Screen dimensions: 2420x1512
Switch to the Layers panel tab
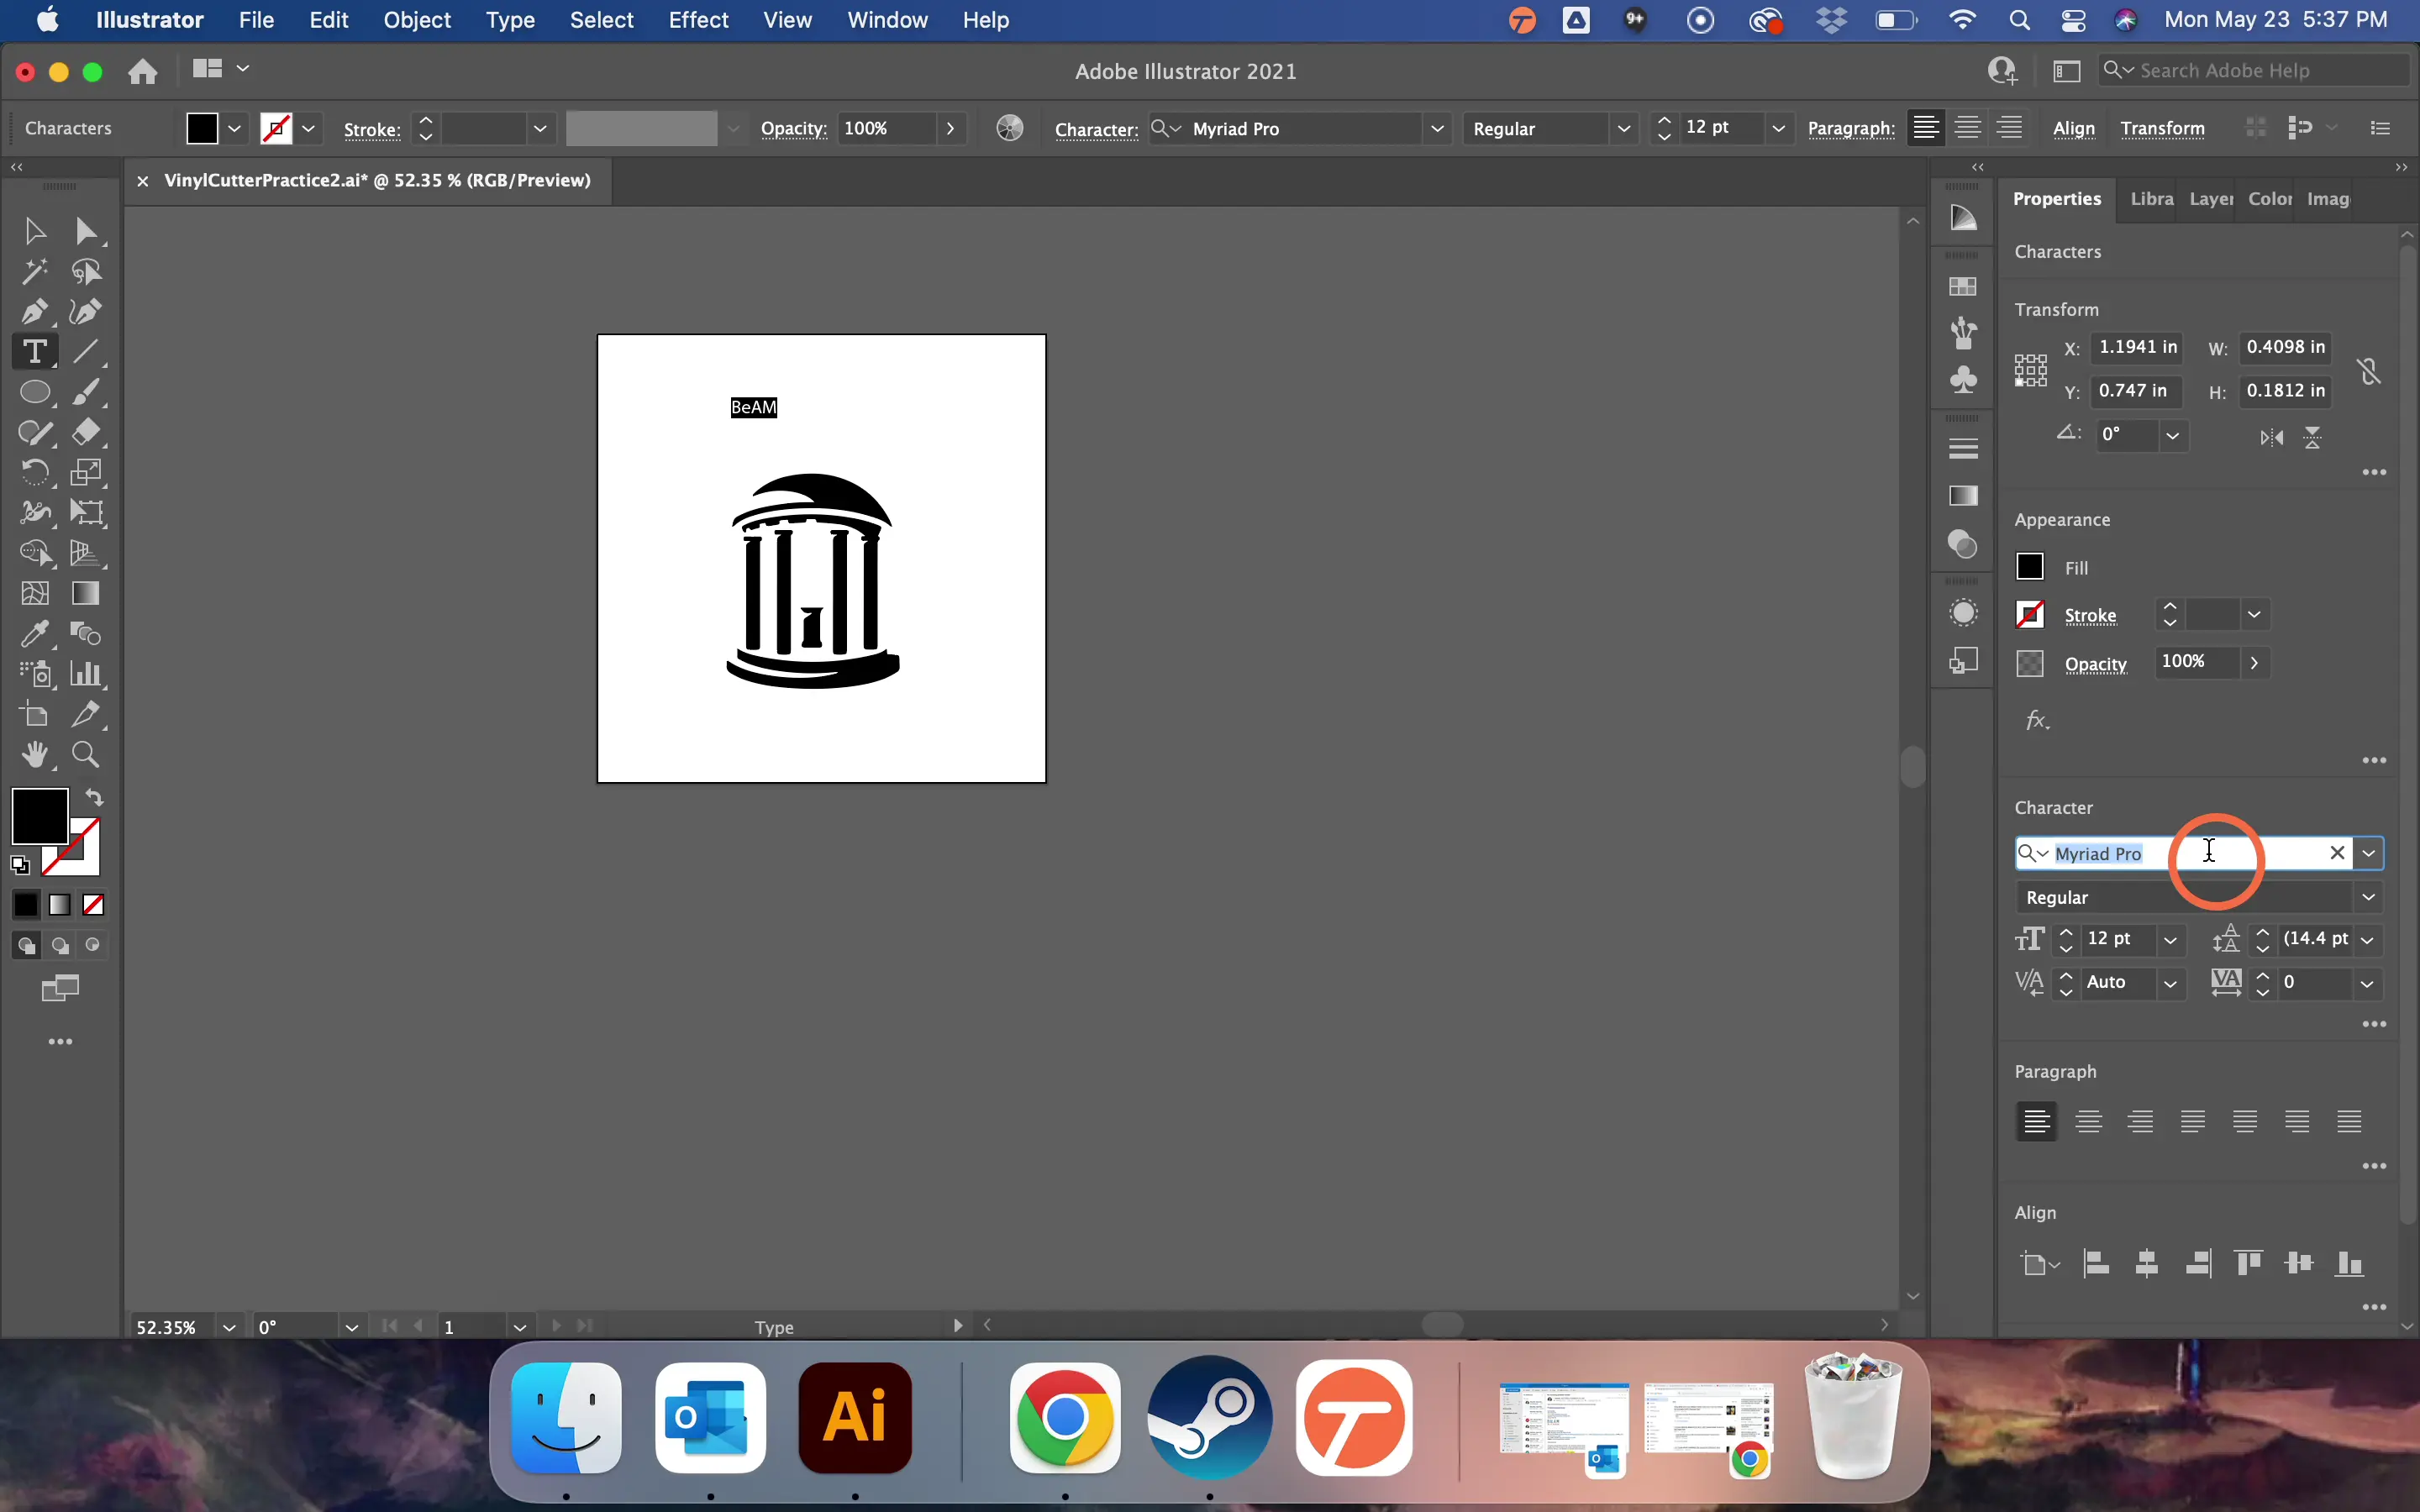pyautogui.click(x=2211, y=199)
